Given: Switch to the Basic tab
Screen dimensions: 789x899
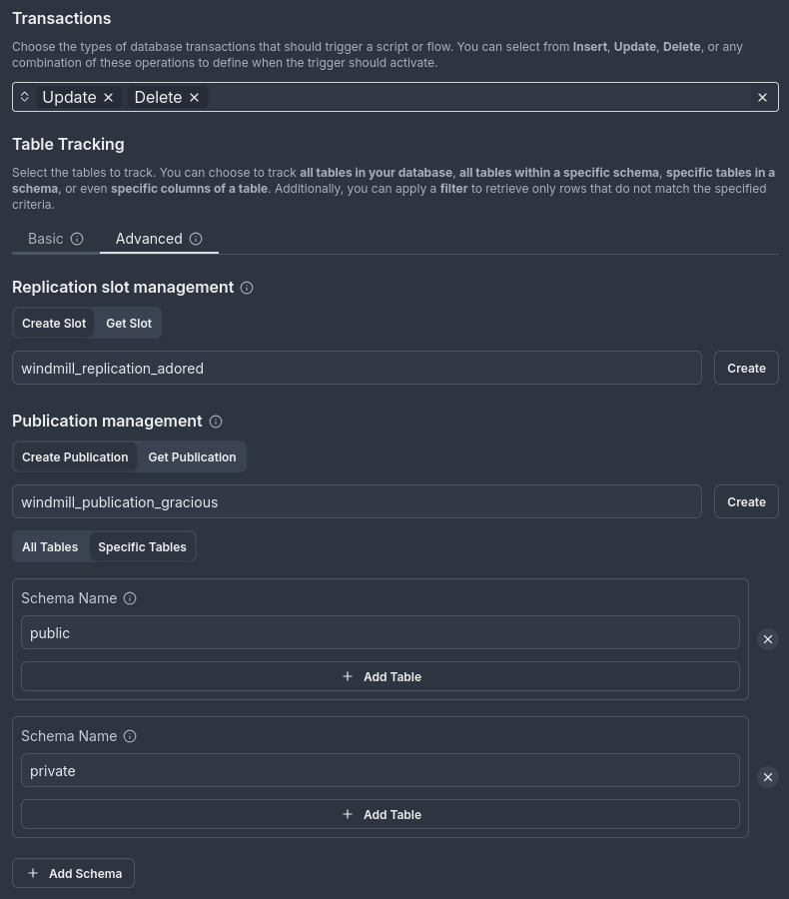Looking at the screenshot, I should [46, 239].
